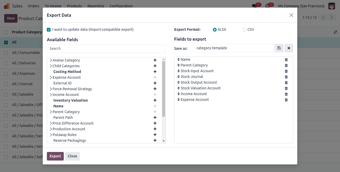Toggle the select-all Product Category checkbox
This screenshot has height=172, width=340.
pos(6,32)
